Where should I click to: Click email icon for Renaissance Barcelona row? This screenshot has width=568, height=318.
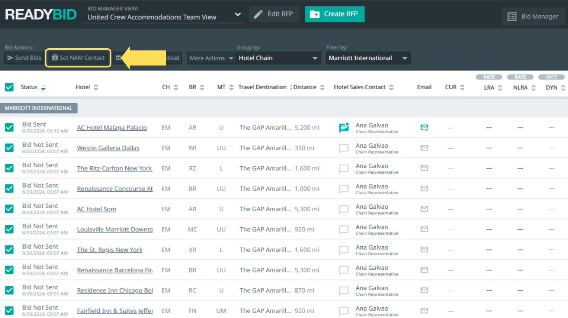coord(424,270)
